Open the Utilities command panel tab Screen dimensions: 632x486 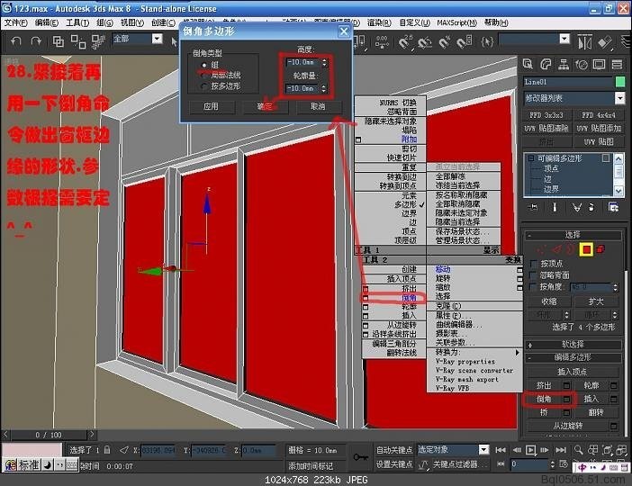click(617, 64)
